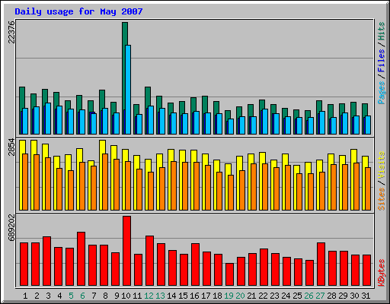The image size is (390, 304).
Task: Select the red KBytes bar for day 6
Action: (81, 258)
